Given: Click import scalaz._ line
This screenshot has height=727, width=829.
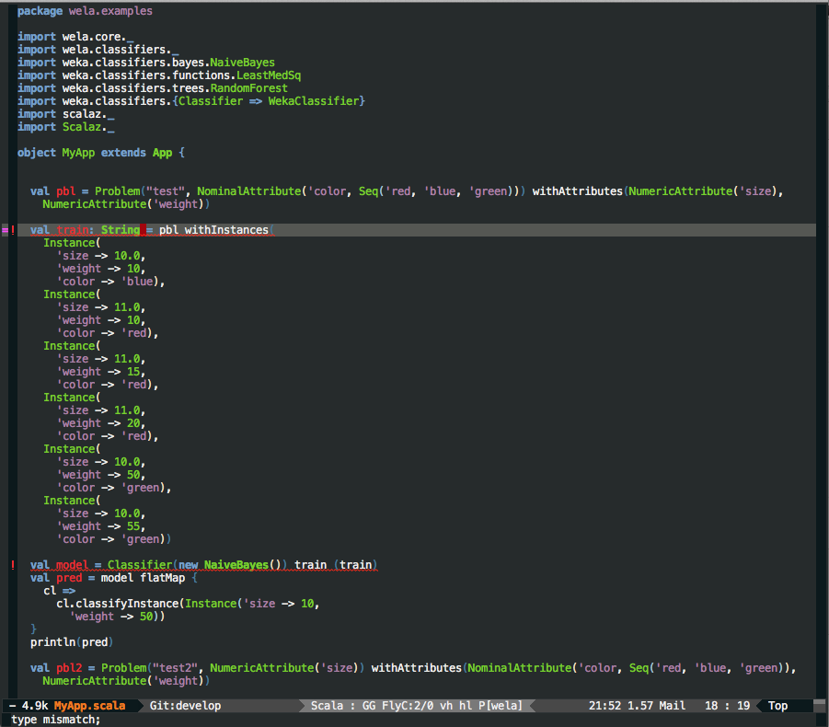Looking at the screenshot, I should [66, 114].
